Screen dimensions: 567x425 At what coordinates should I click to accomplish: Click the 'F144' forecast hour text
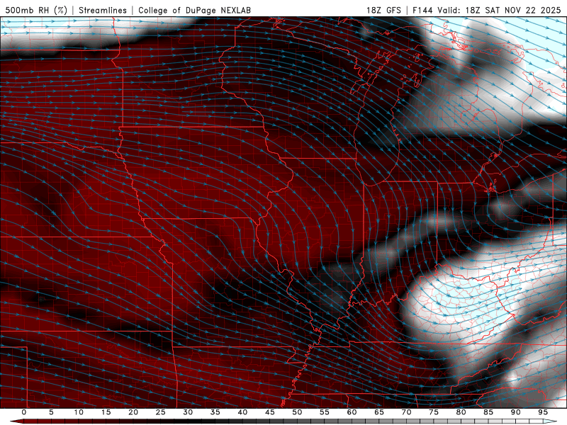click(x=422, y=10)
